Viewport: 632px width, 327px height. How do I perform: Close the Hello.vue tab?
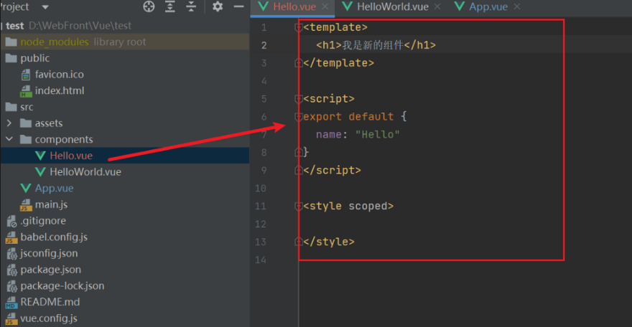(325, 7)
